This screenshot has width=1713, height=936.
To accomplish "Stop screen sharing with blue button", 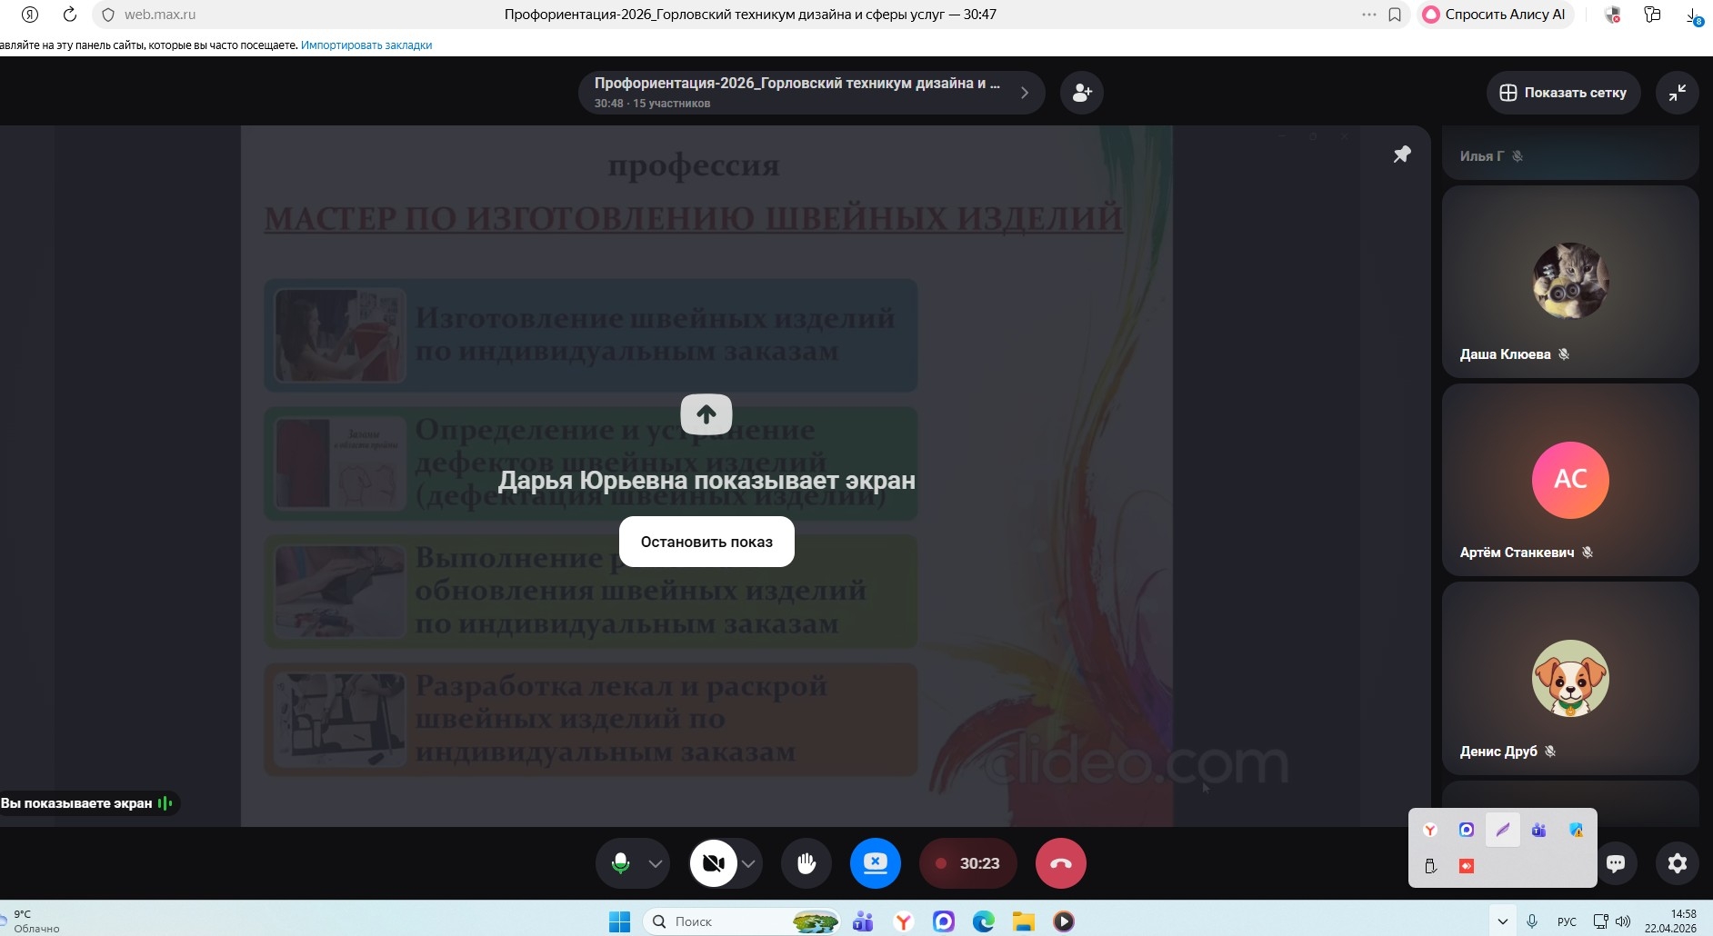I will point(876,863).
